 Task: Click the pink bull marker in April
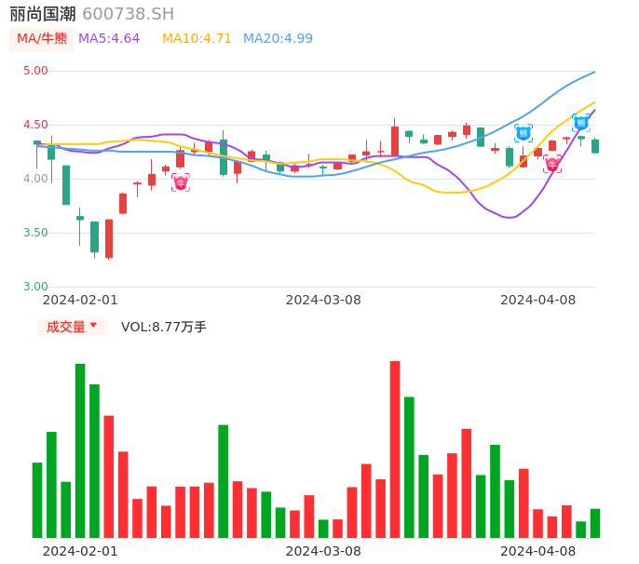tap(552, 165)
